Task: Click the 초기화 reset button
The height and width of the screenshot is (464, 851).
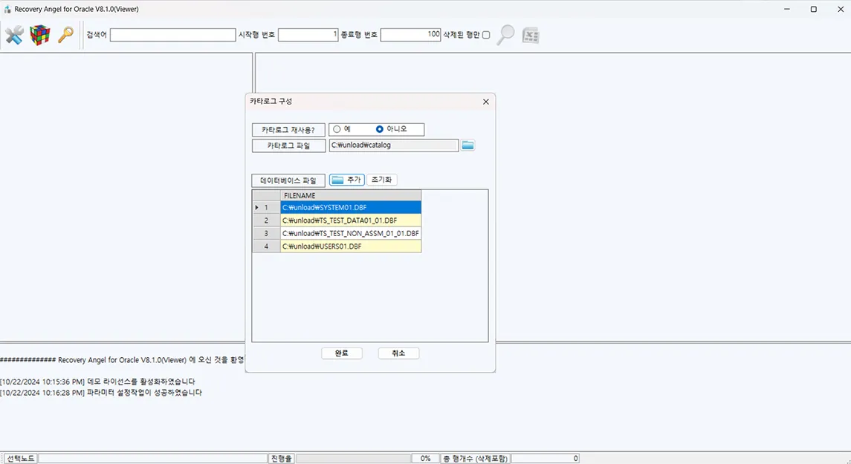Action: click(x=382, y=180)
